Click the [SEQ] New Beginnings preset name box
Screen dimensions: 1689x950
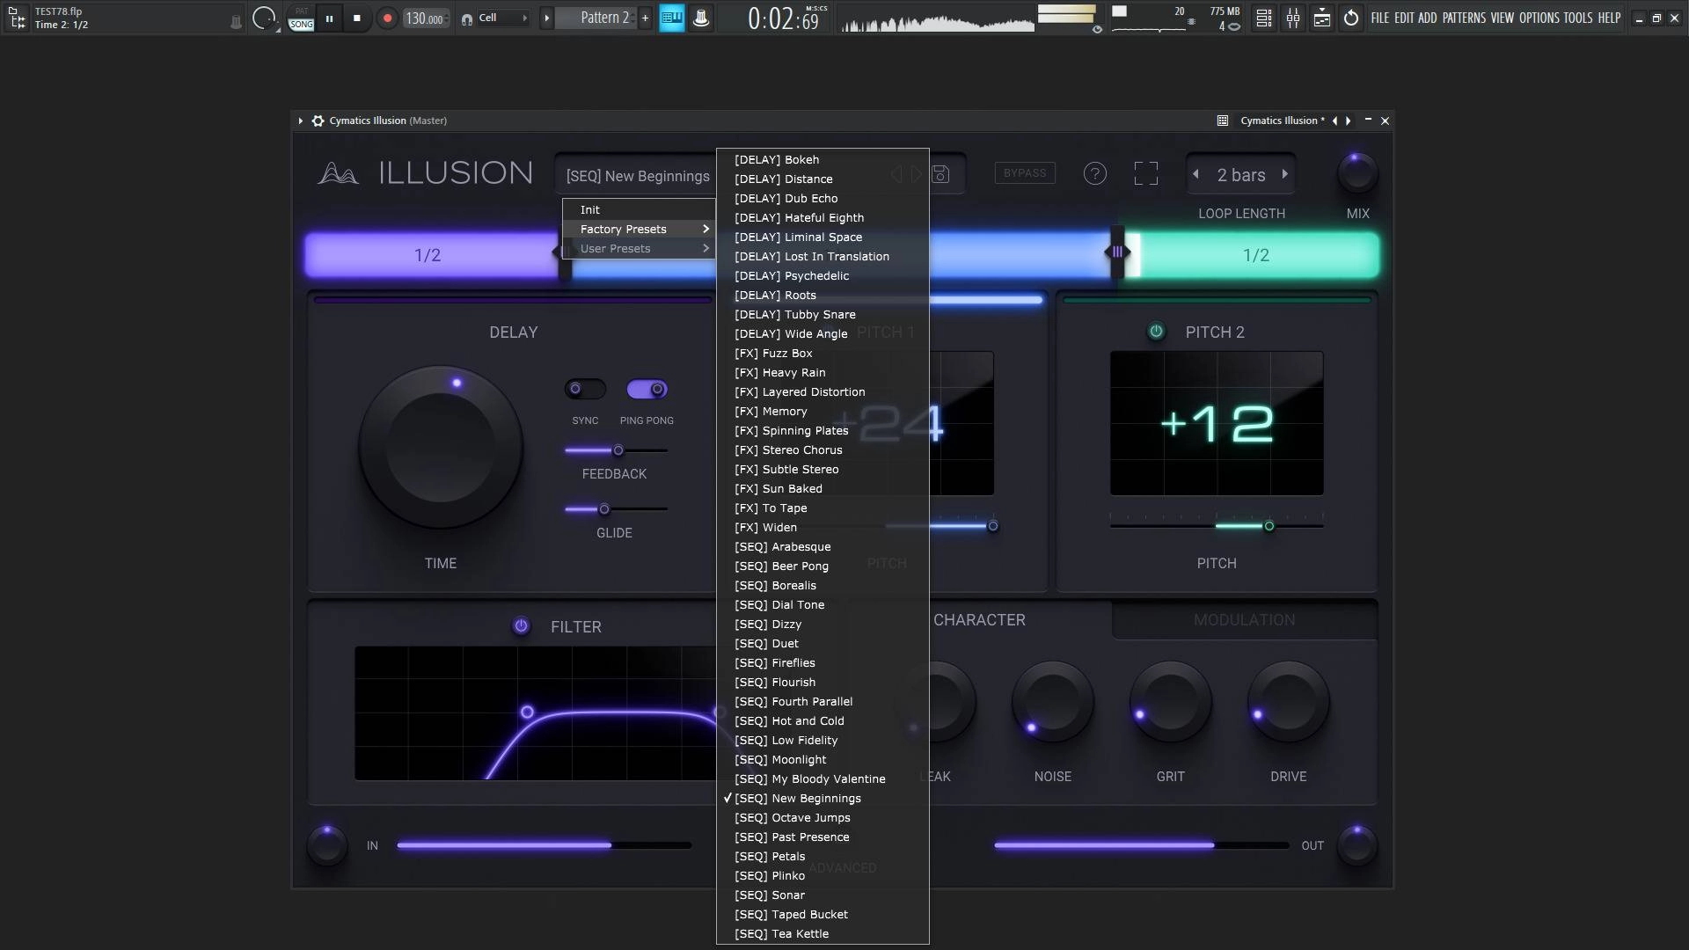[x=637, y=176]
